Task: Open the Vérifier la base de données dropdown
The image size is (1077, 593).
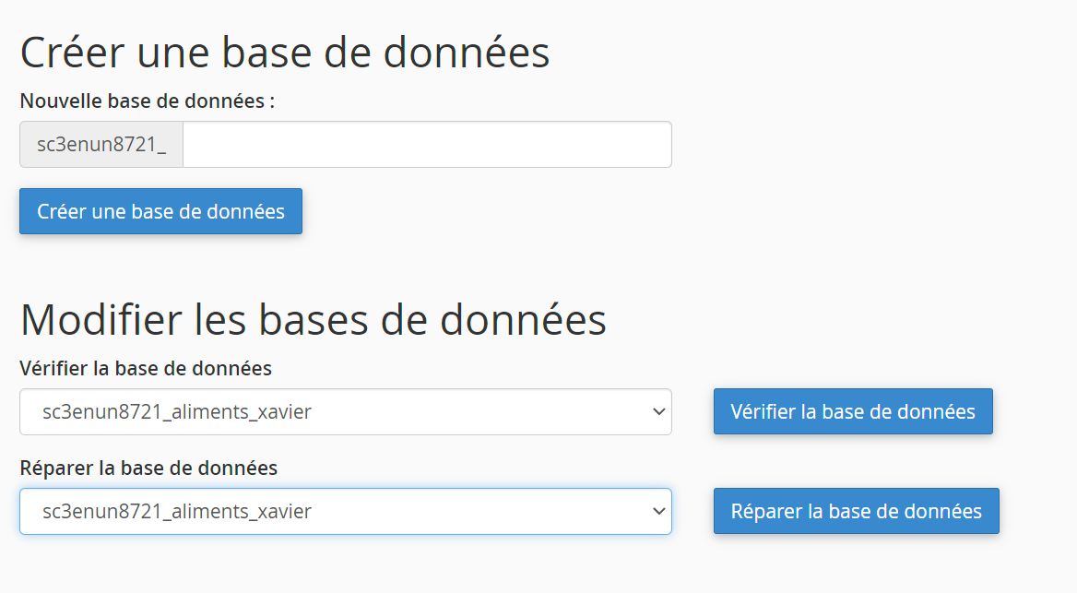Action: point(345,411)
